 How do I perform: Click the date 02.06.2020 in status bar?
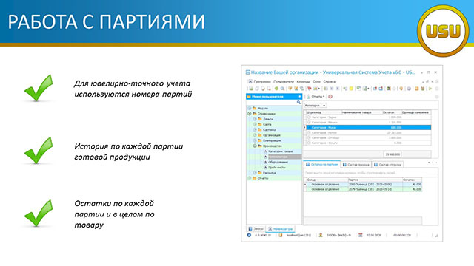[374, 235]
